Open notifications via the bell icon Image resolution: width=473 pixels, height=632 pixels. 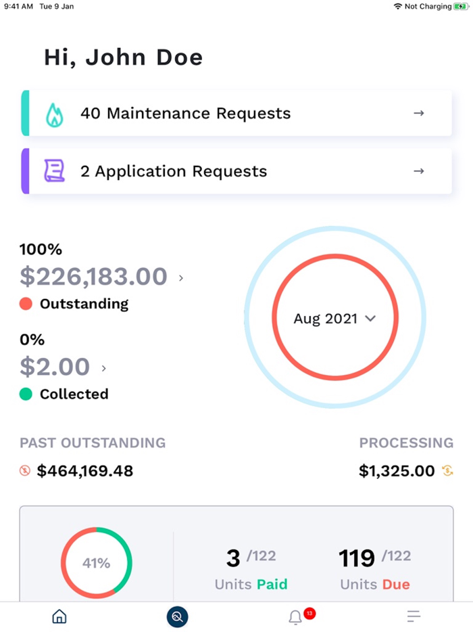pos(295,618)
